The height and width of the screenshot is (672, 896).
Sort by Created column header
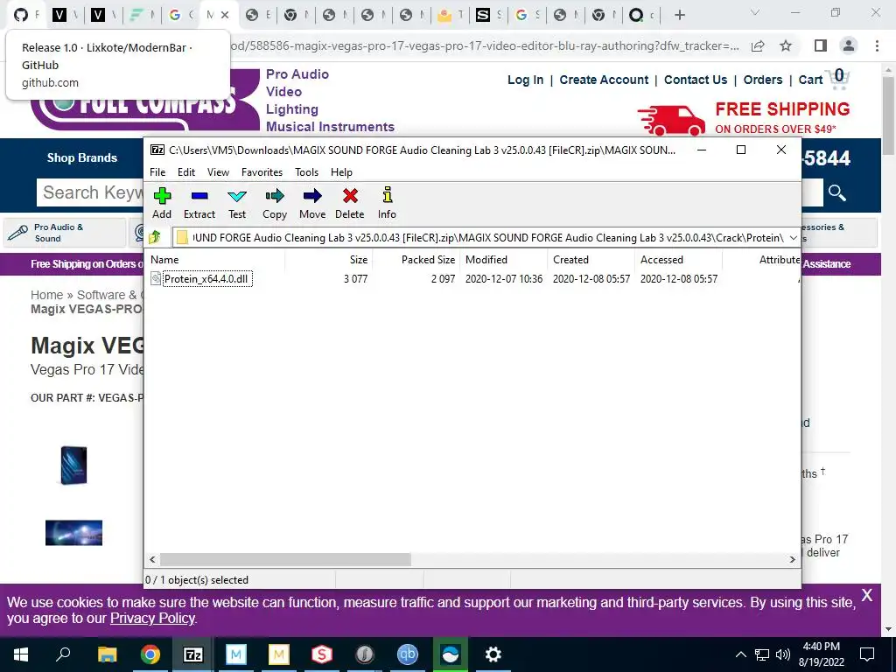tap(570, 259)
